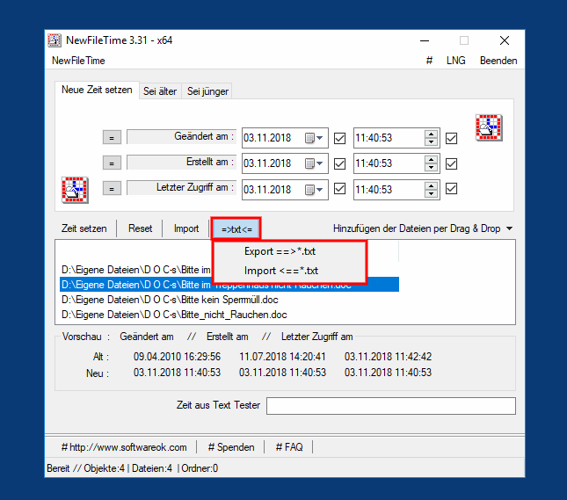The height and width of the screenshot is (500, 567).
Task: Click Beenden to exit
Action: [498, 61]
